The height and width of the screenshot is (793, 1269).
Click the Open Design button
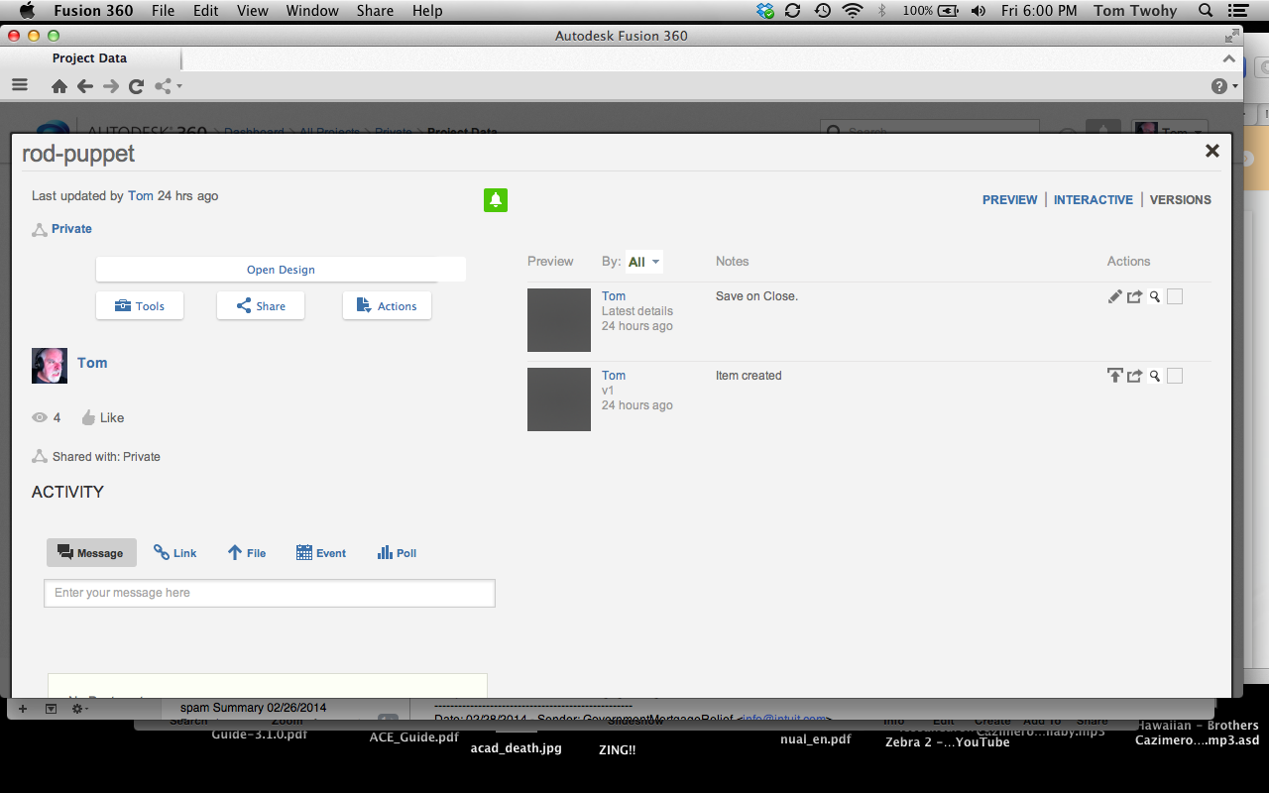tap(281, 270)
